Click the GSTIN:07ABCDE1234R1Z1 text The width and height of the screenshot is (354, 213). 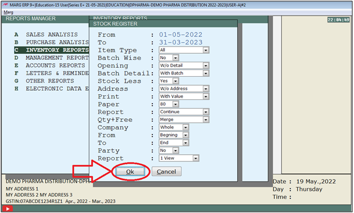[x=34, y=201]
